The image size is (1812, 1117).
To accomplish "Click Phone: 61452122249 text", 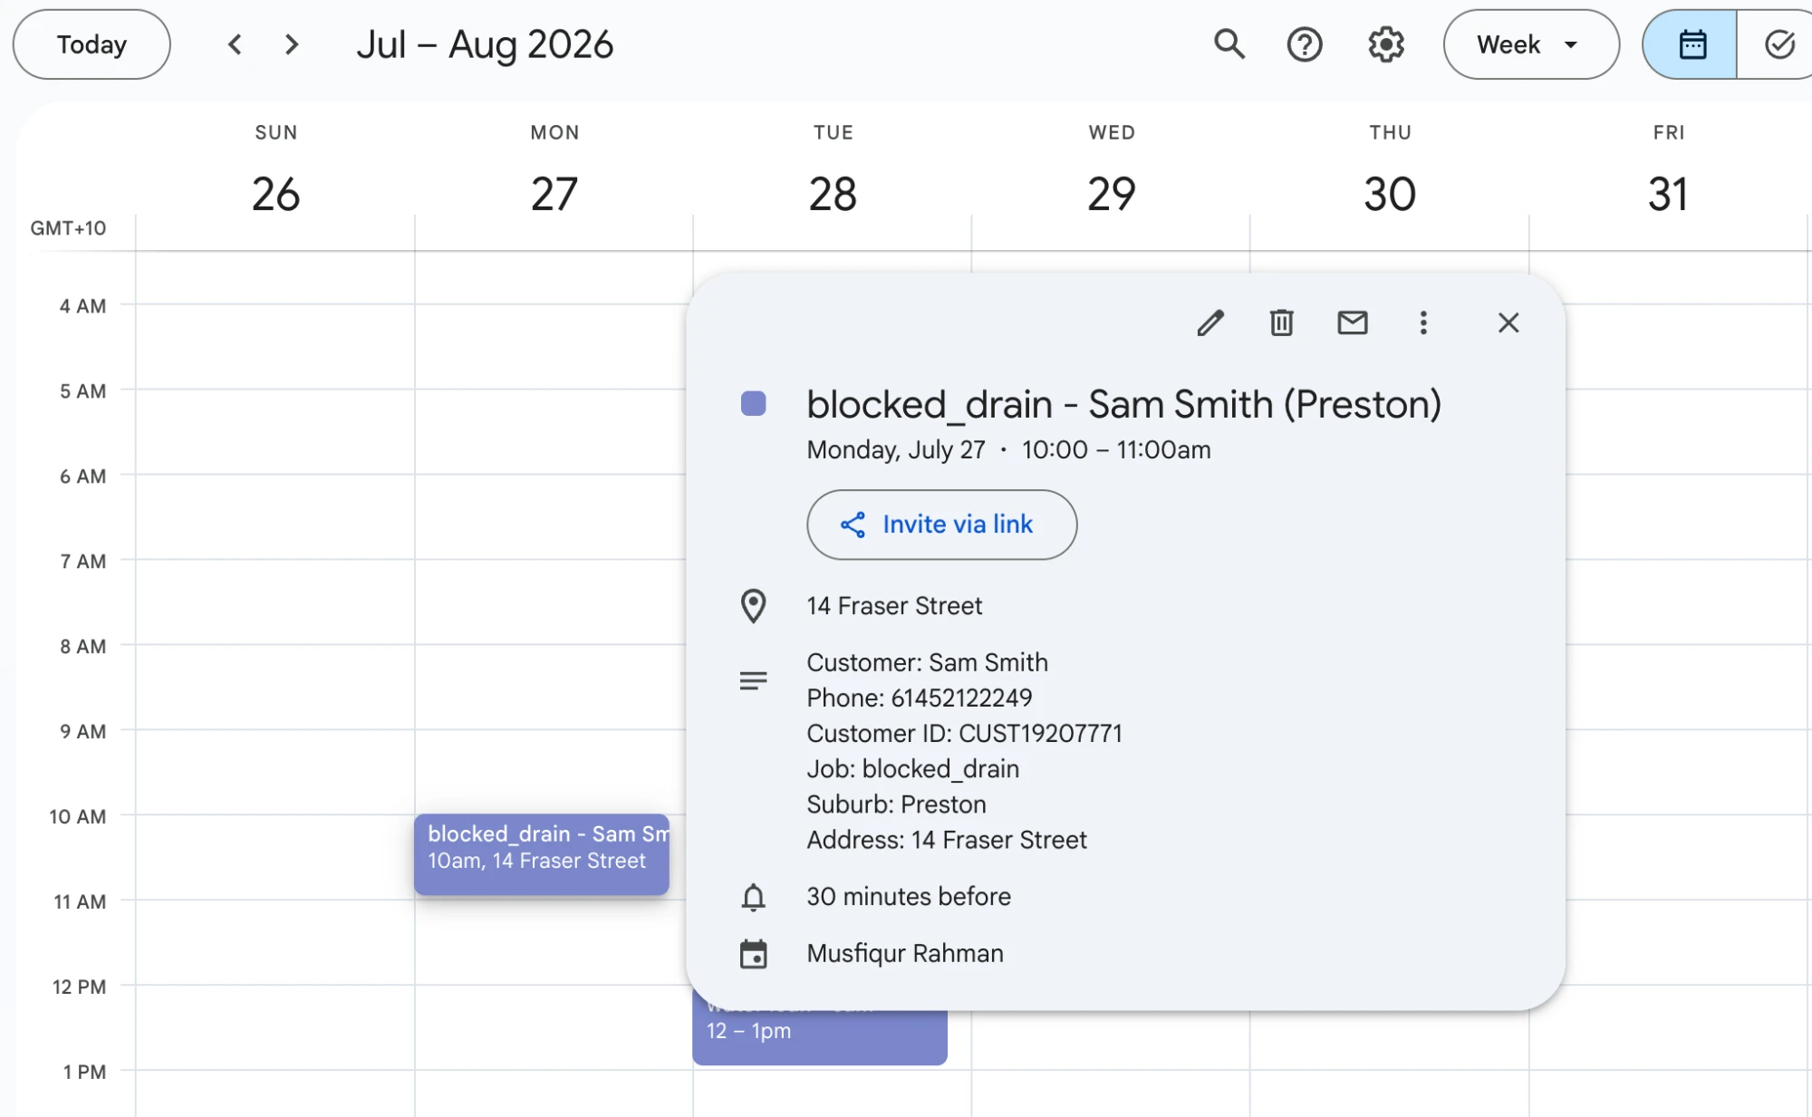I will [x=920, y=698].
